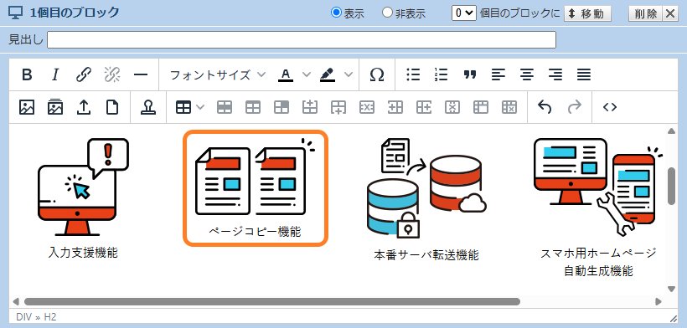
Task: Select the 表示 radio button
Action: (336, 13)
